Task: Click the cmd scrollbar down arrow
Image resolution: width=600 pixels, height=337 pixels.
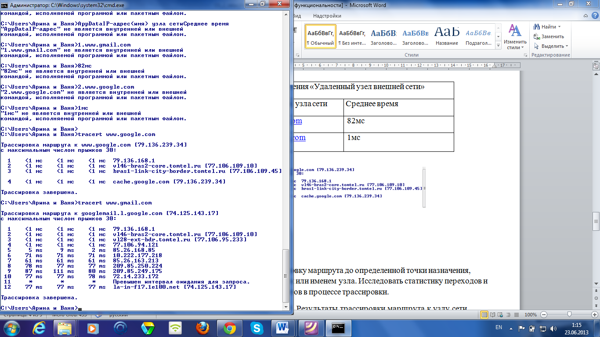Action: pyautogui.click(x=286, y=308)
